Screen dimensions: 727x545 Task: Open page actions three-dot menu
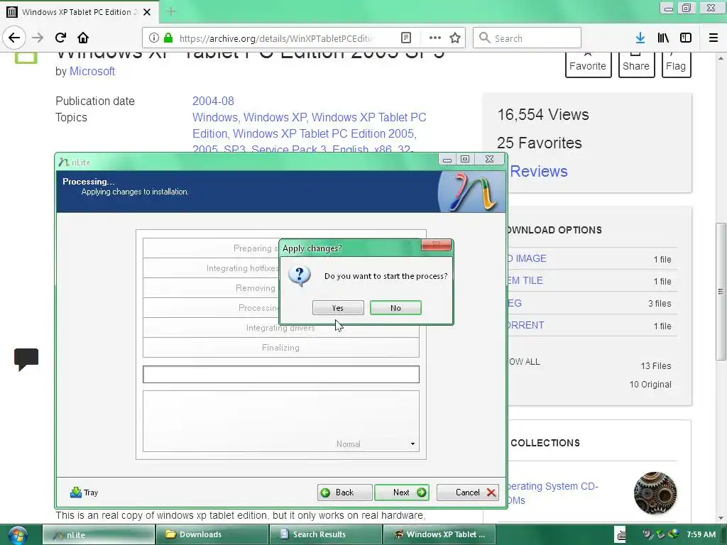tap(435, 38)
